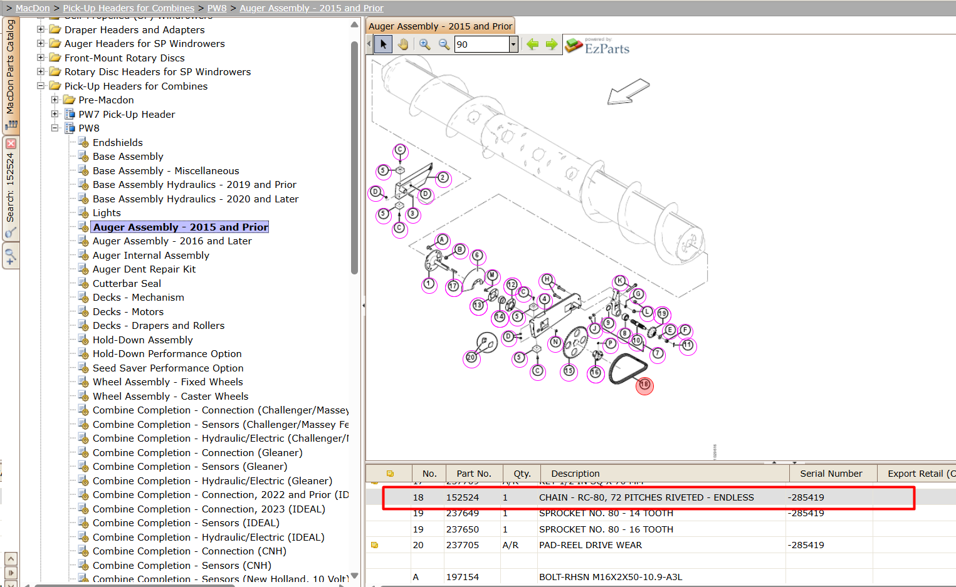The width and height of the screenshot is (956, 587).
Task: Close the Search: 152524 tab
Action: (11, 143)
